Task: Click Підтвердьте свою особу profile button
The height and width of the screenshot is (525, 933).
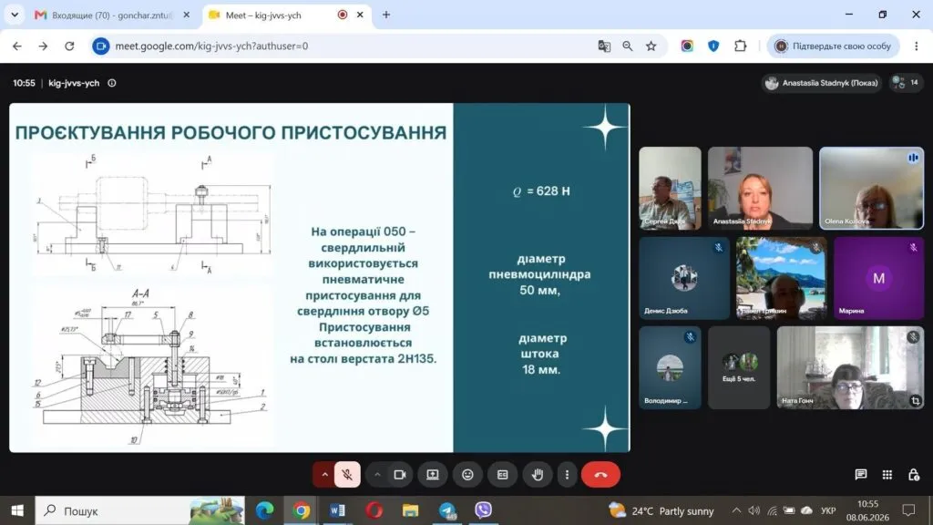Action: coord(833,46)
